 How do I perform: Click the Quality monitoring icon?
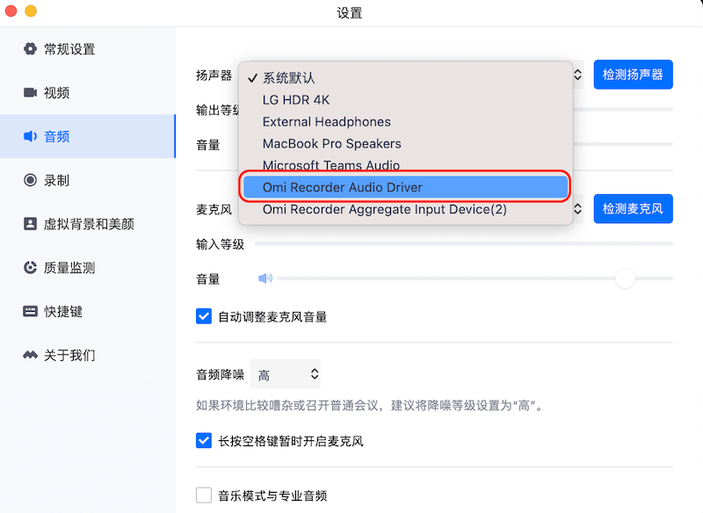click(x=30, y=268)
